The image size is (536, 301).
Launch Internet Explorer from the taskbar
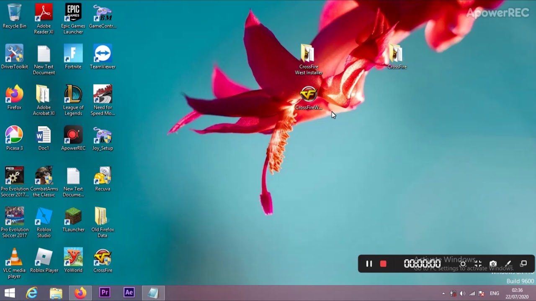click(x=32, y=293)
